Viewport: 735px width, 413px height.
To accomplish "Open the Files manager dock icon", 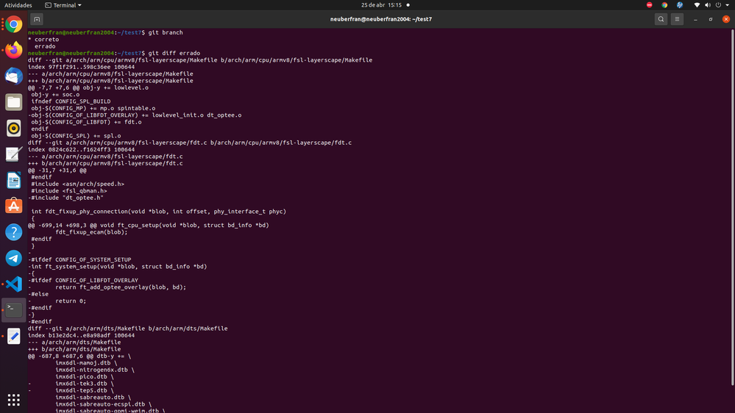I will tap(13, 102).
